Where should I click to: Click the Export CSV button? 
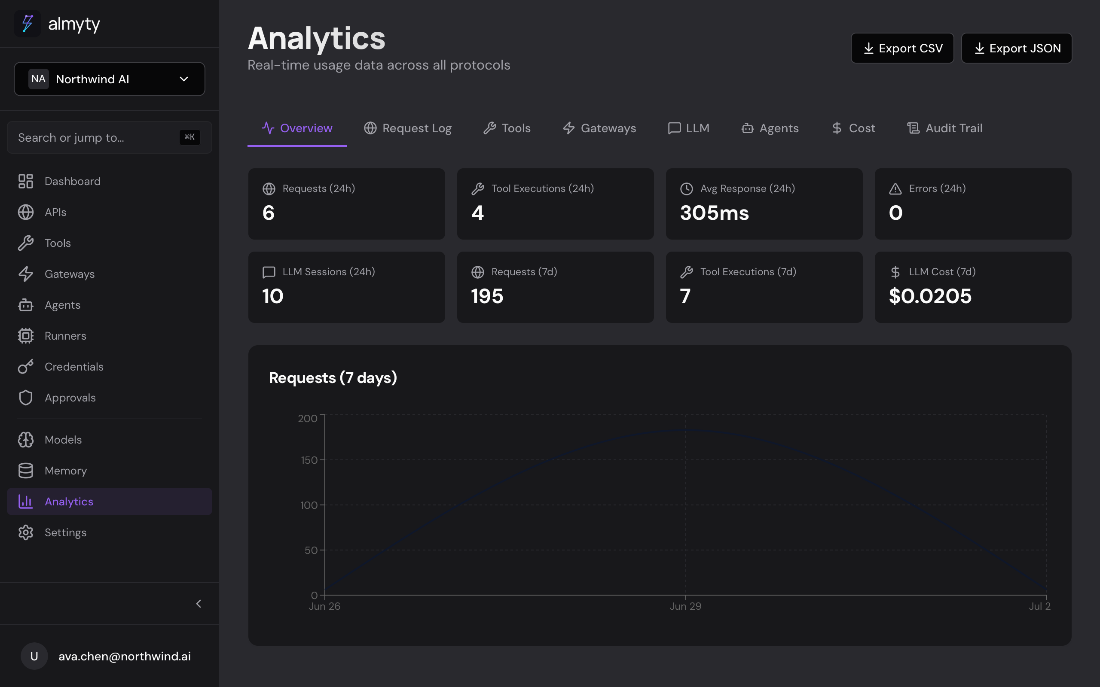[902, 48]
